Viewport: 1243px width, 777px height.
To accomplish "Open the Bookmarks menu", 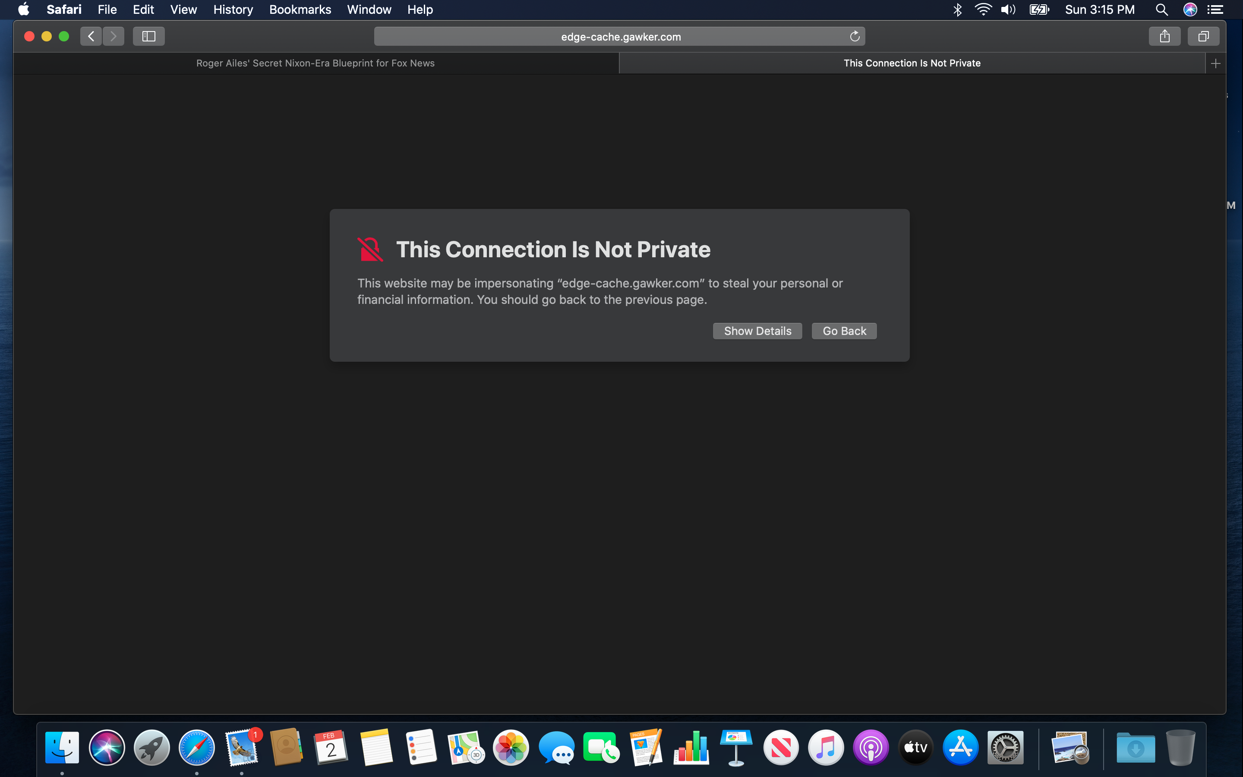I will (x=300, y=9).
